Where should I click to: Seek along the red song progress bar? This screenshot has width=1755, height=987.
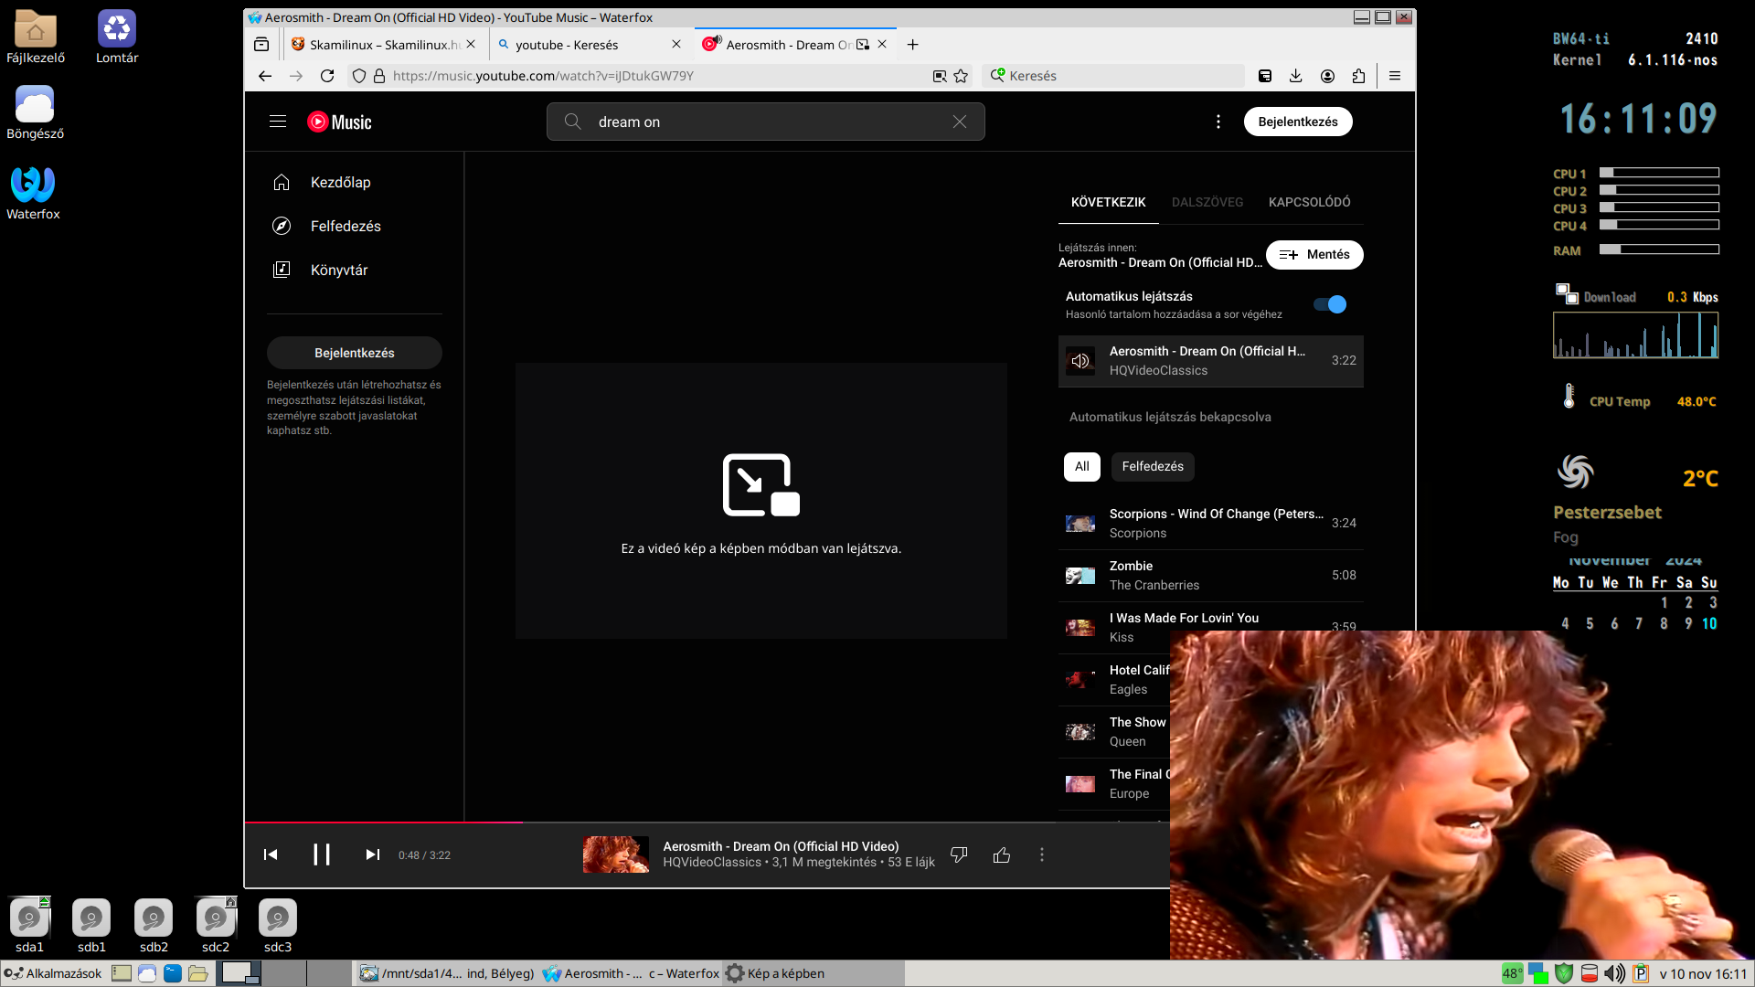pyautogui.click(x=384, y=822)
